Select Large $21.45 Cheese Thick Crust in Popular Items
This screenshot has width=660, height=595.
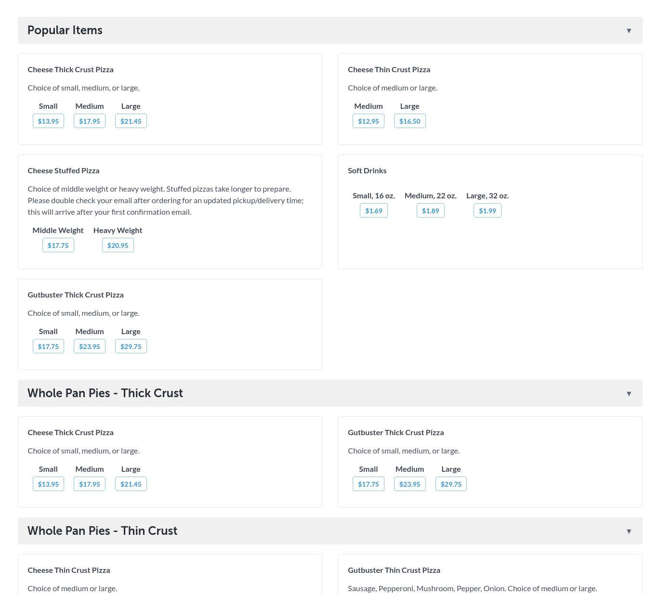[131, 121]
